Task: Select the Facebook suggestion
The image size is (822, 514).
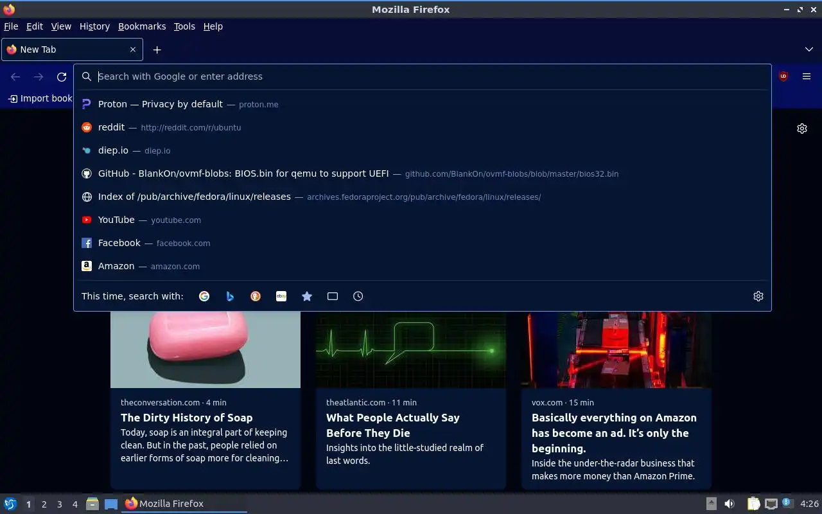Action: pos(423,243)
